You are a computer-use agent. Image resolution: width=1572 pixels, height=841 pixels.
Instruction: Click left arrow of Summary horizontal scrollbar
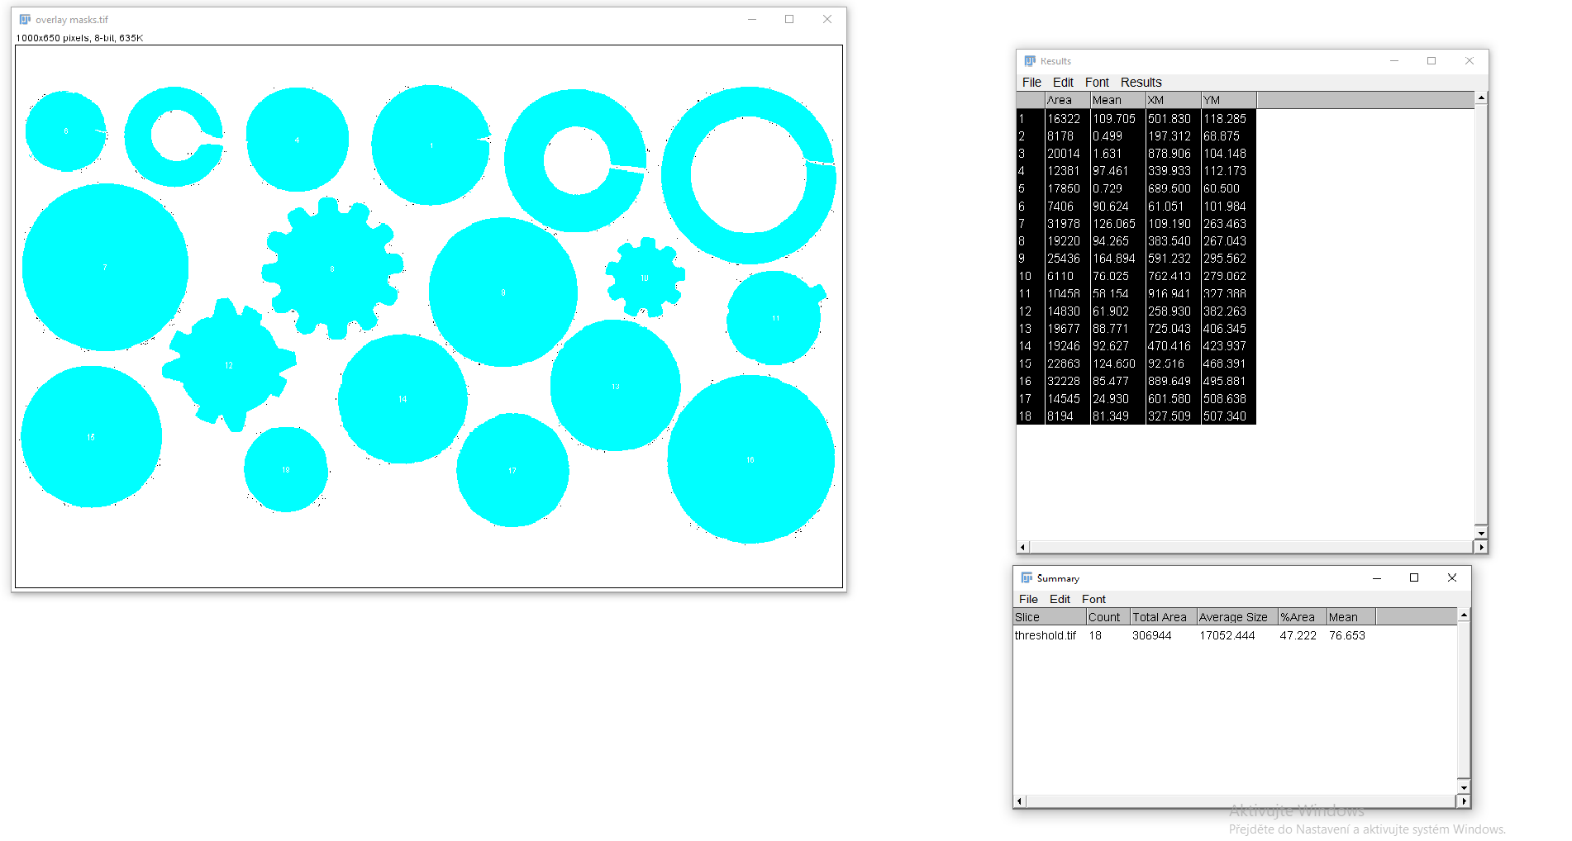tap(1020, 801)
